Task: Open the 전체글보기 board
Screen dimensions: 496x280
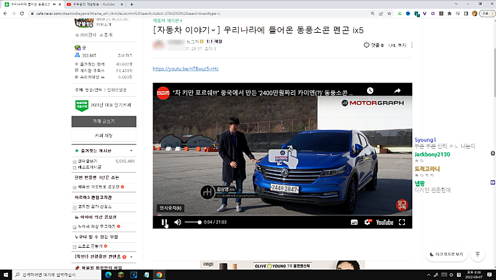Action: click(87, 161)
